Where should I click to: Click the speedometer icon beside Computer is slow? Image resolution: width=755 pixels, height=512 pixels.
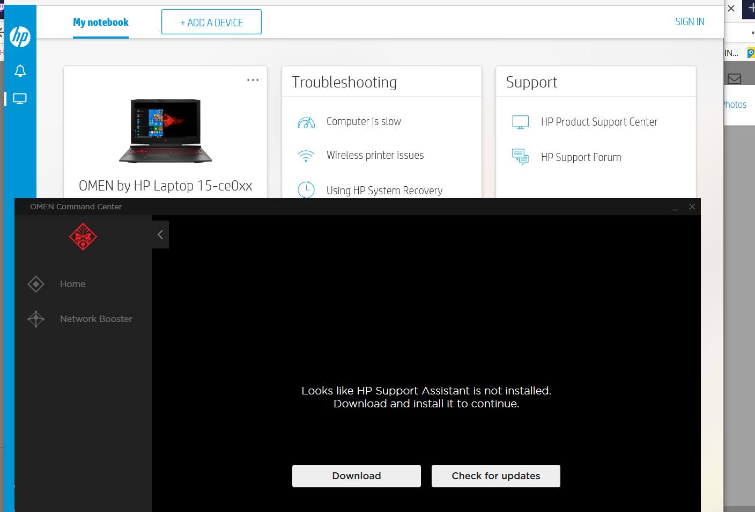click(x=306, y=122)
